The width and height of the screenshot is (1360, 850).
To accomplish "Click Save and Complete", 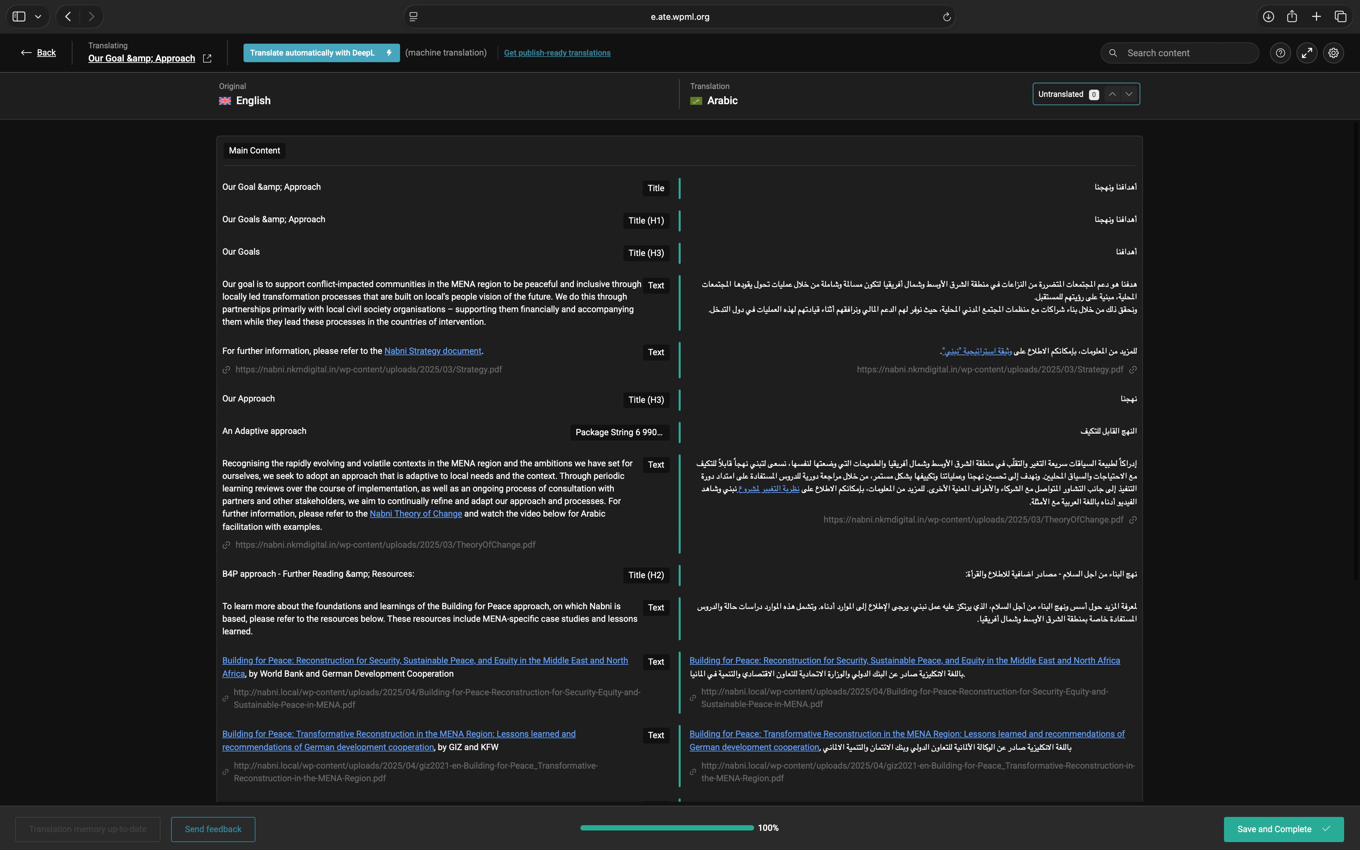I will (1284, 829).
